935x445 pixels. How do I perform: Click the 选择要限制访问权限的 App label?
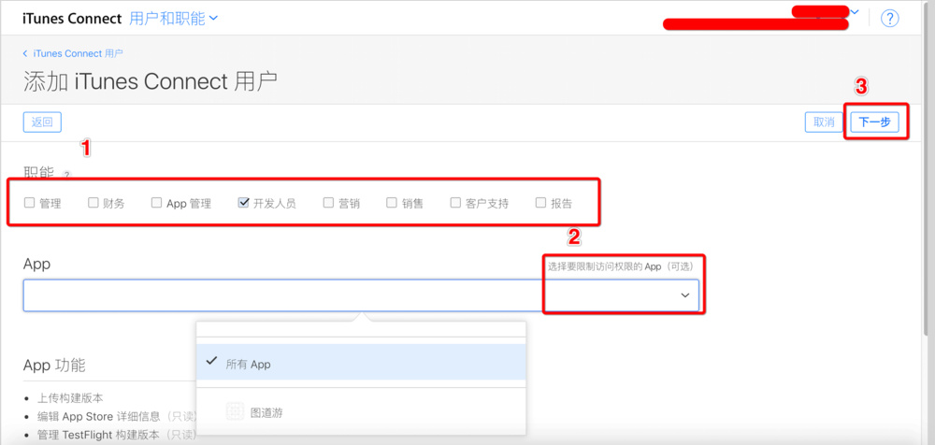coord(624,266)
